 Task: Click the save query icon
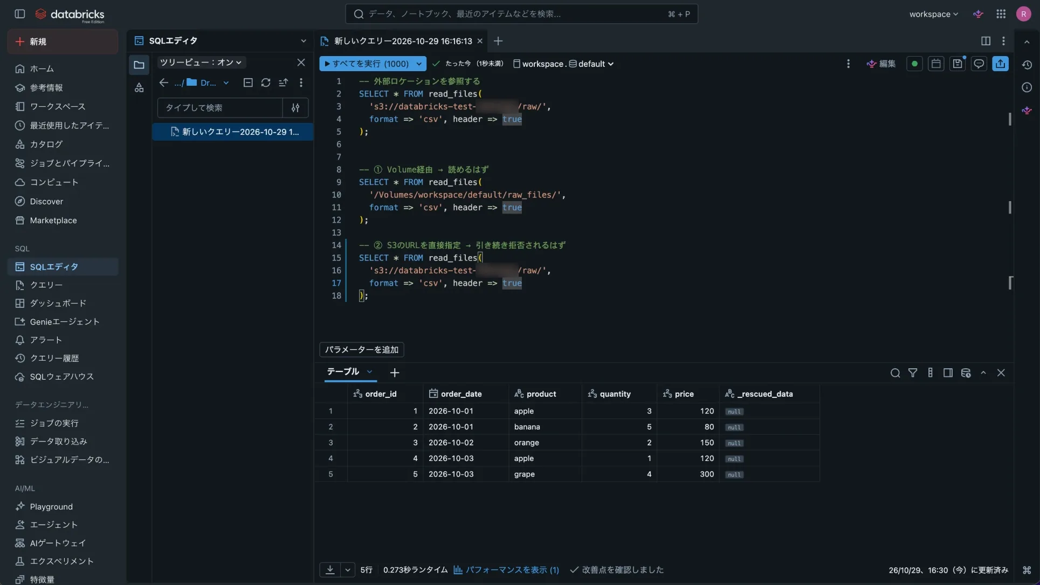click(x=958, y=64)
